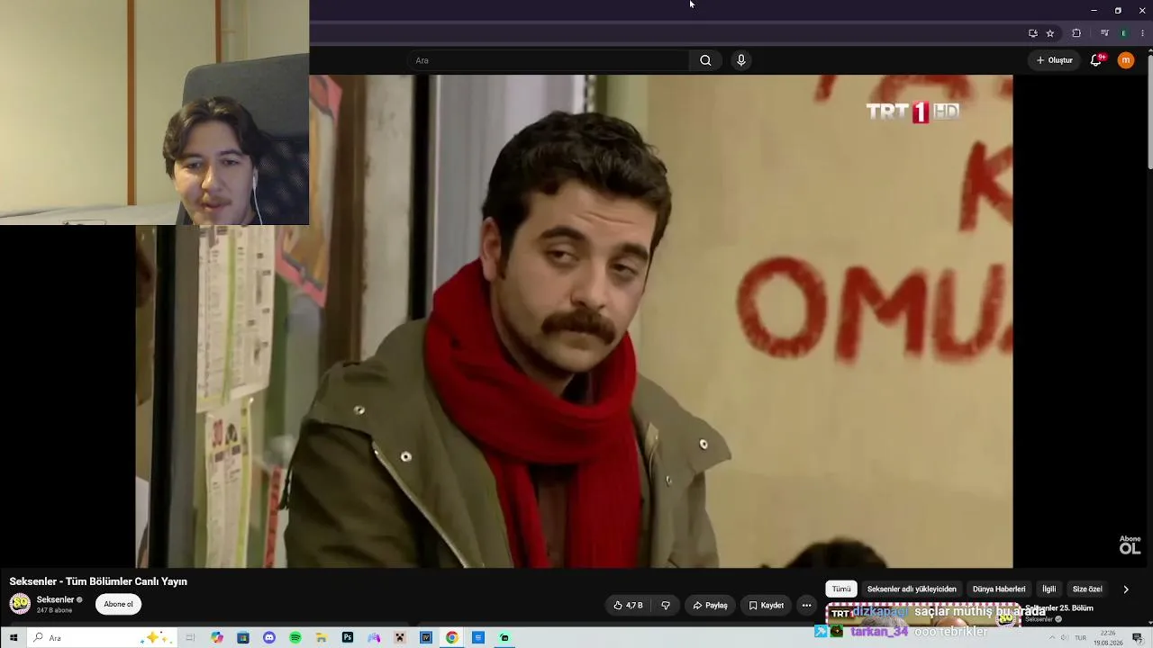Open the green Chrome profile icon
The image size is (1153, 648).
1123,33
